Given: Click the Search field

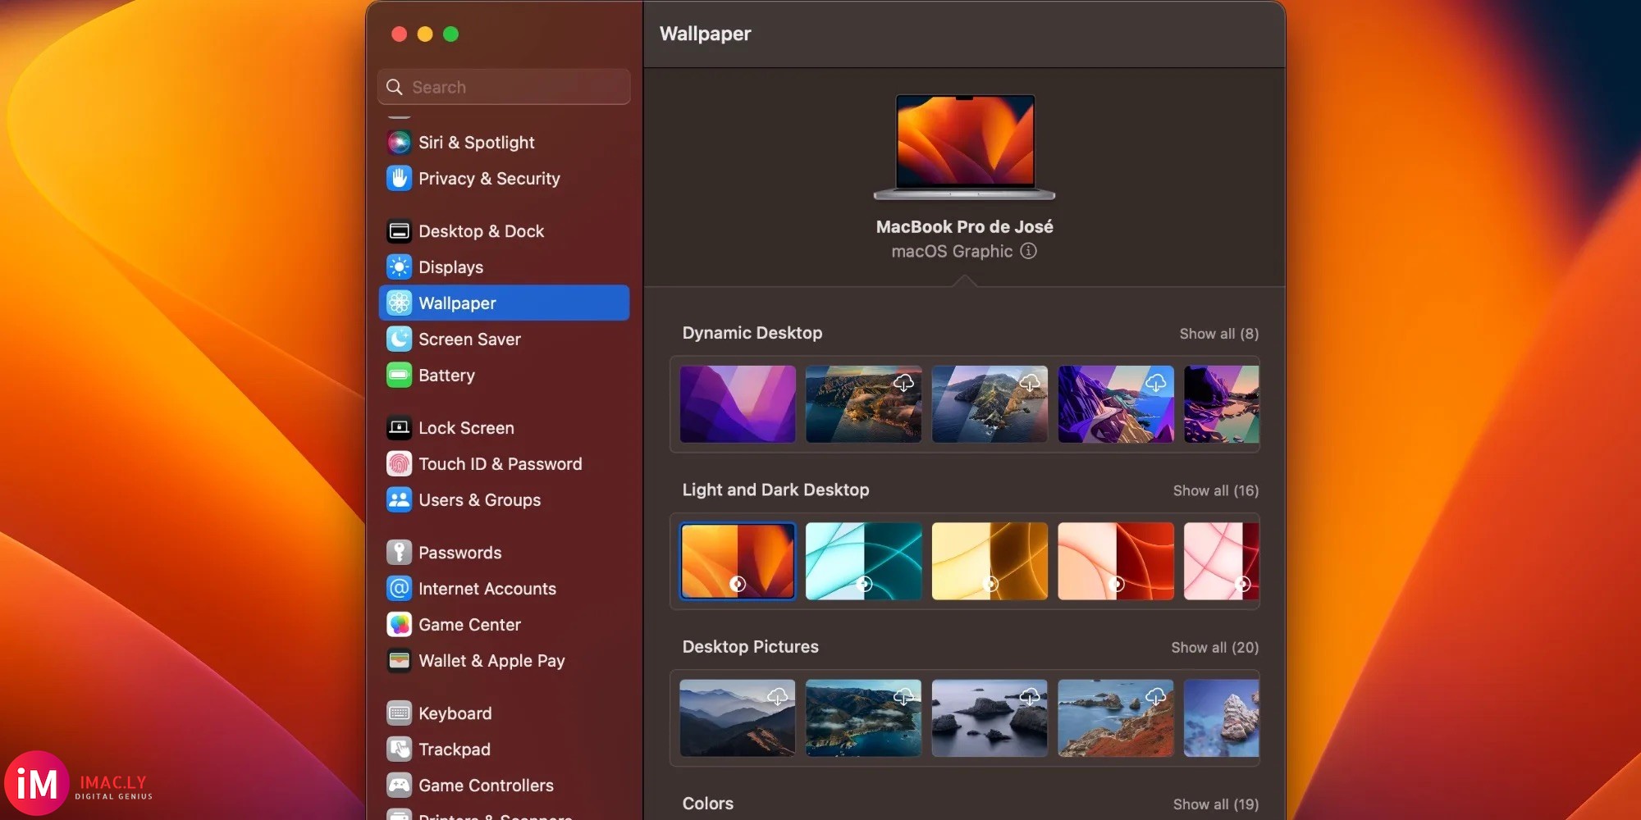Looking at the screenshot, I should (x=504, y=87).
